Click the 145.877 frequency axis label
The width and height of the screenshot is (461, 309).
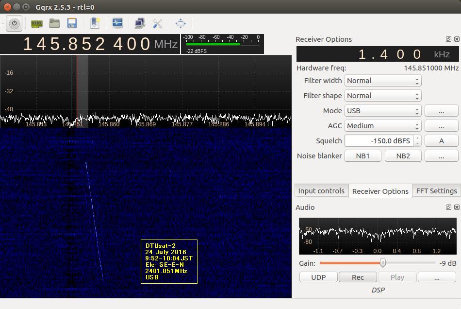point(182,124)
